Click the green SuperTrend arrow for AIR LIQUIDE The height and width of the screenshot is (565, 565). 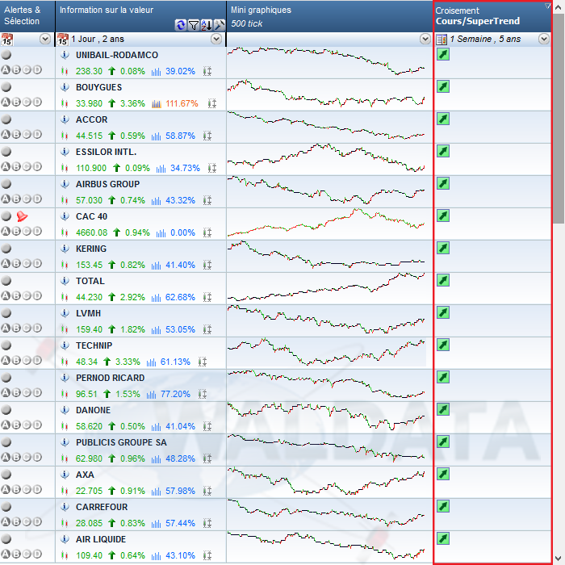443,538
